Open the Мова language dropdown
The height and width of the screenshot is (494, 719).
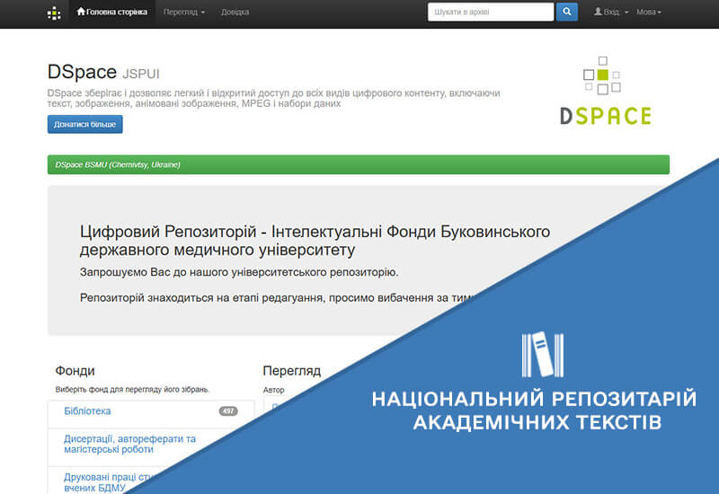pos(648,12)
